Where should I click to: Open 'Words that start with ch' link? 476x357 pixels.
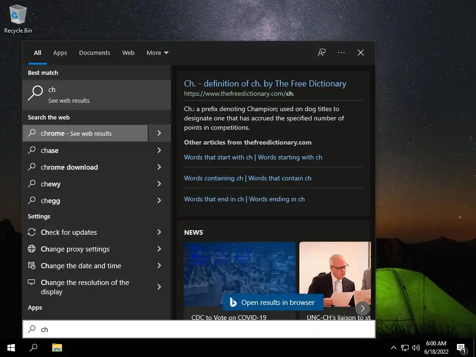point(253,157)
